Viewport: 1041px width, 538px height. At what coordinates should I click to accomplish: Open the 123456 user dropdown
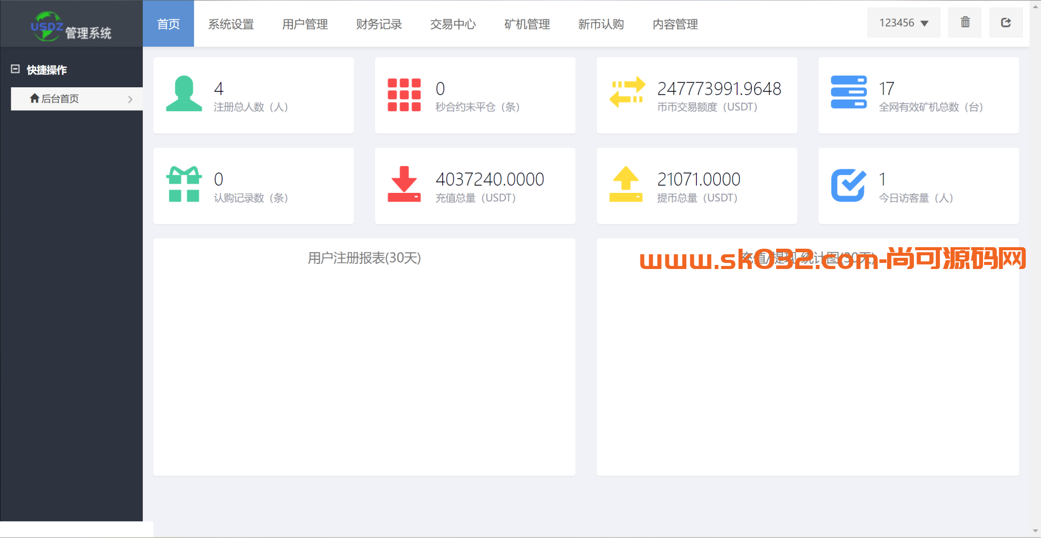tap(903, 23)
